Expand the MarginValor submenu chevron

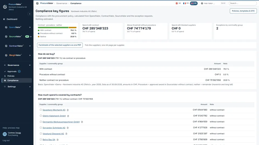point(30,55)
